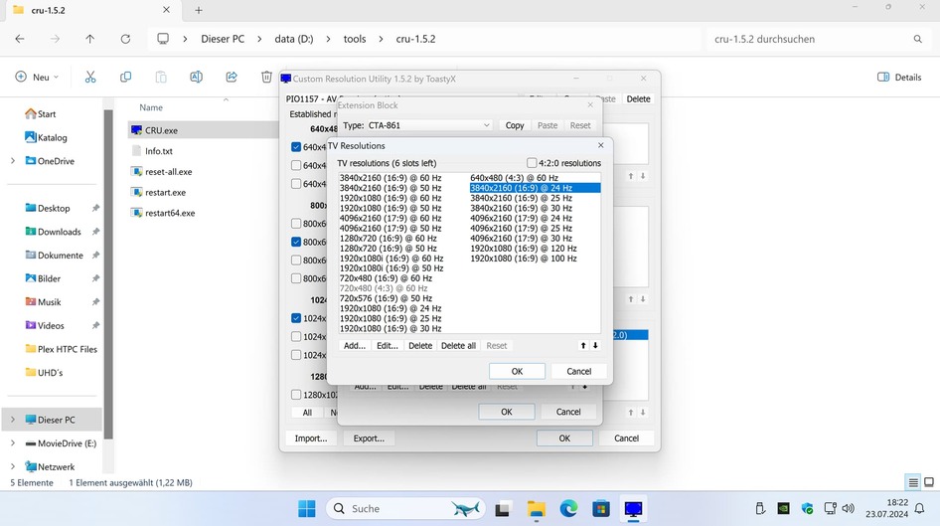Select 3840x2160 (16:9) @ 30 Hz entry
The width and height of the screenshot is (940, 526).
tap(521, 208)
